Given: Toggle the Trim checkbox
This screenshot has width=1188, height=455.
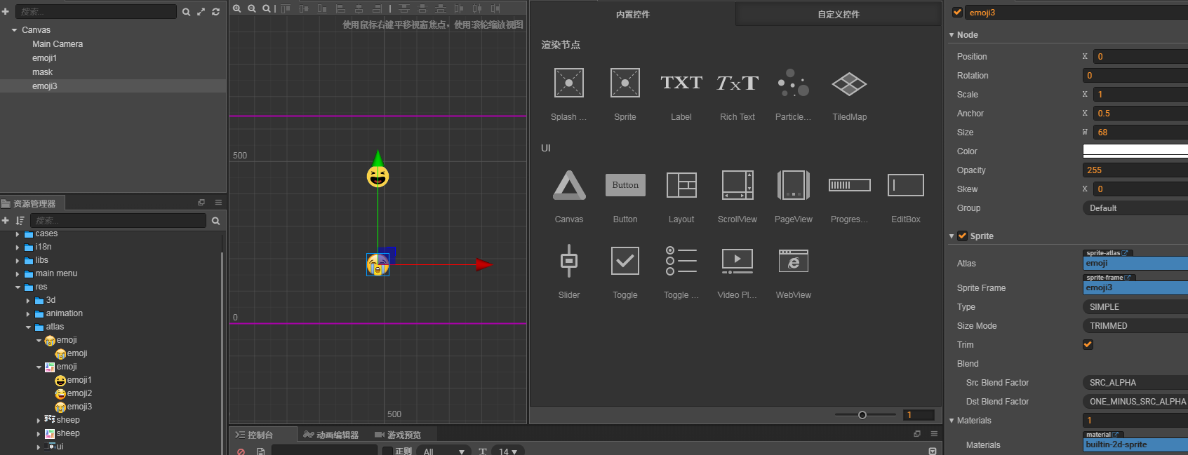Looking at the screenshot, I should pyautogui.click(x=1088, y=344).
